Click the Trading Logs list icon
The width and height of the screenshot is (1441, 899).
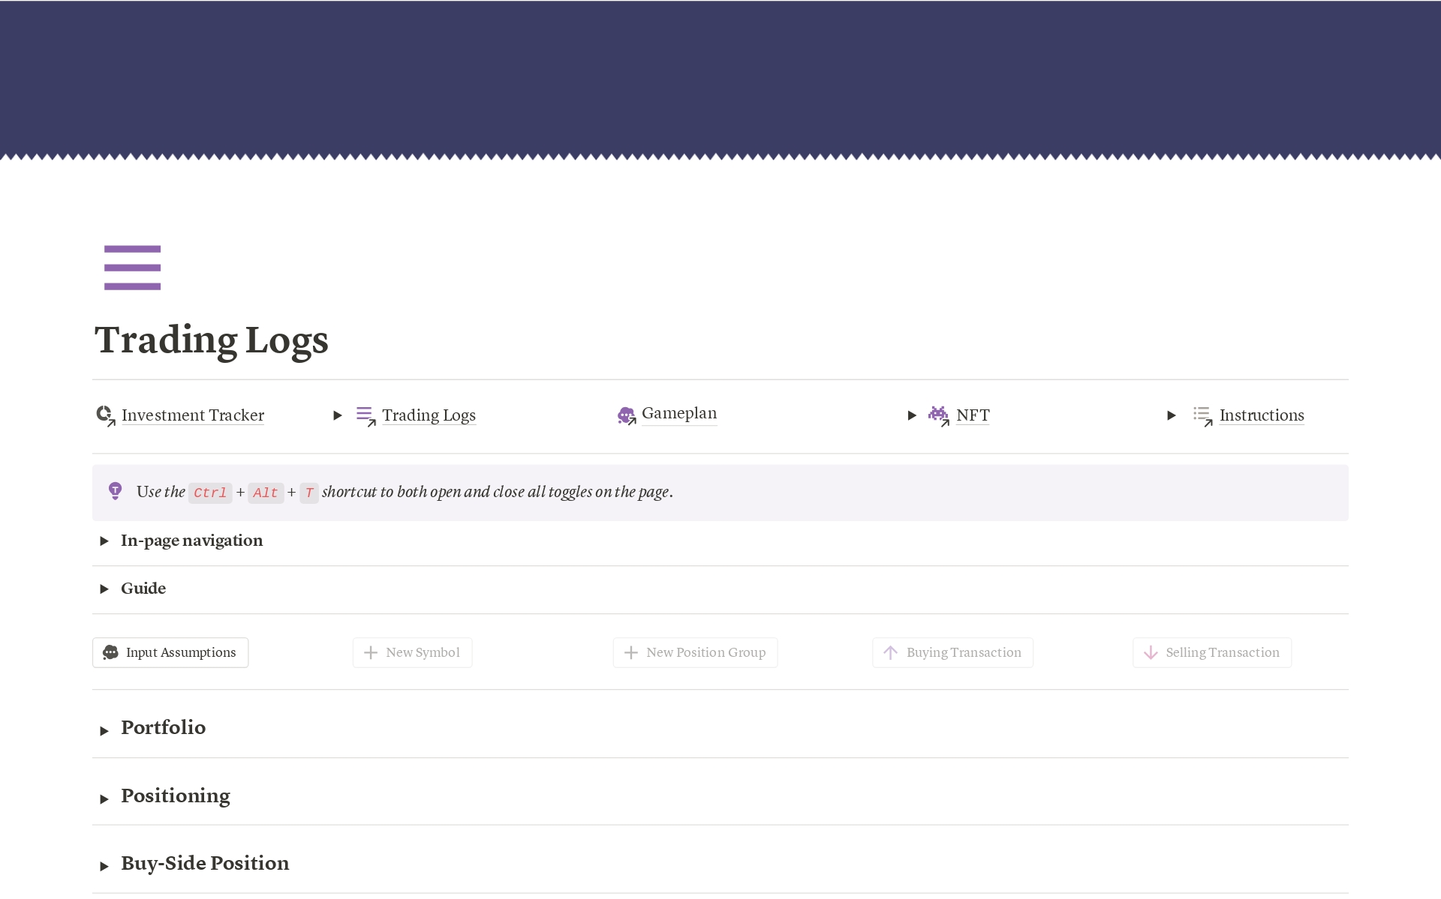pyautogui.click(x=366, y=415)
